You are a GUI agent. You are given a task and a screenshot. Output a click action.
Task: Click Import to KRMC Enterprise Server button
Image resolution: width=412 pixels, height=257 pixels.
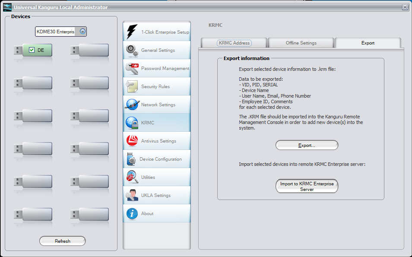click(307, 186)
